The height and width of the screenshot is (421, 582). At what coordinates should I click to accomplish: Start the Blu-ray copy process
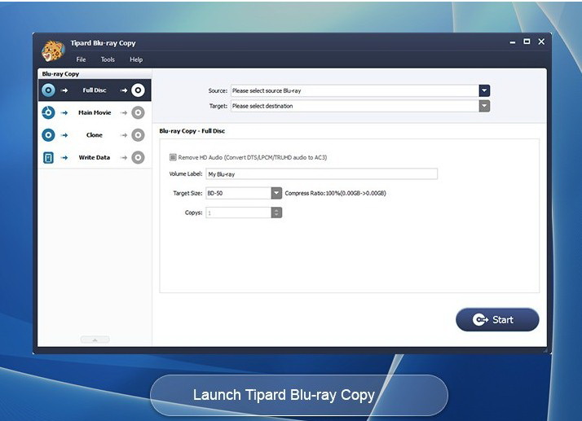coord(497,320)
